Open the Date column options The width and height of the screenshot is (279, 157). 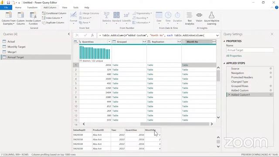[159, 18]
